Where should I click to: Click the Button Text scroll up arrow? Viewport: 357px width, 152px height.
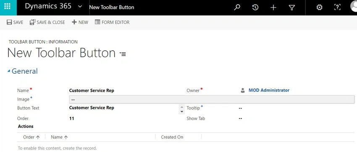[x=182, y=107]
